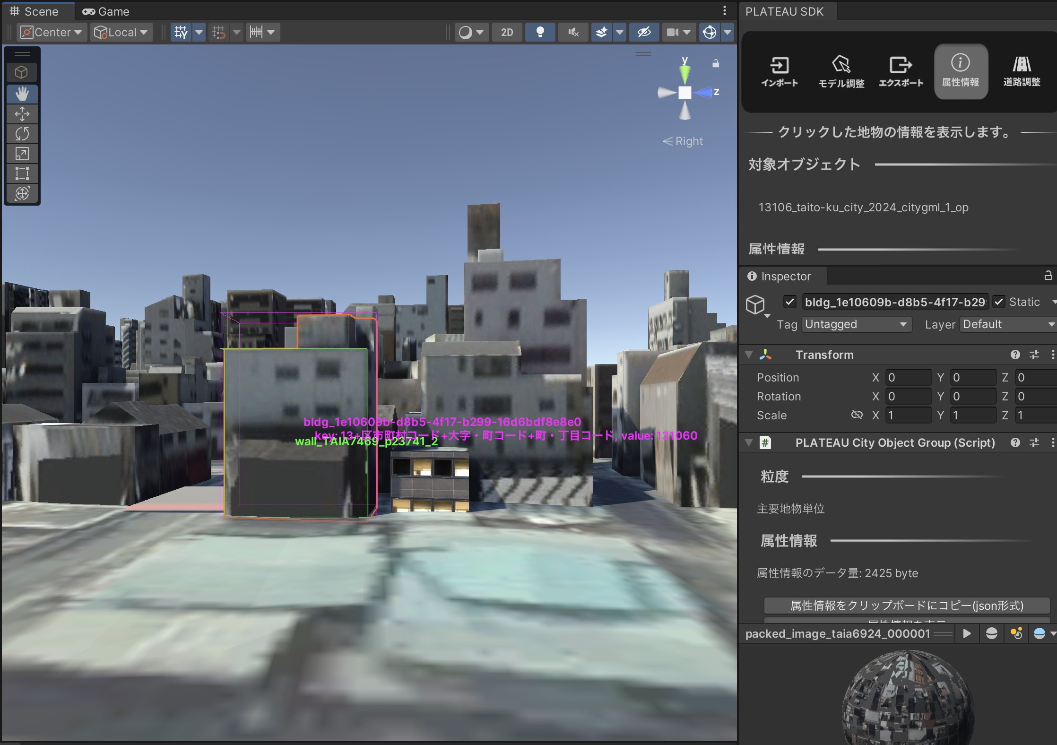The height and width of the screenshot is (745, 1057).
Task: Select the Scale tool
Action: click(22, 153)
